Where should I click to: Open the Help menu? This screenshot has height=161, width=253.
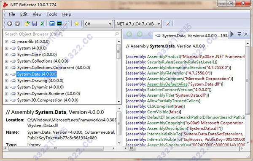(x=67, y=14)
